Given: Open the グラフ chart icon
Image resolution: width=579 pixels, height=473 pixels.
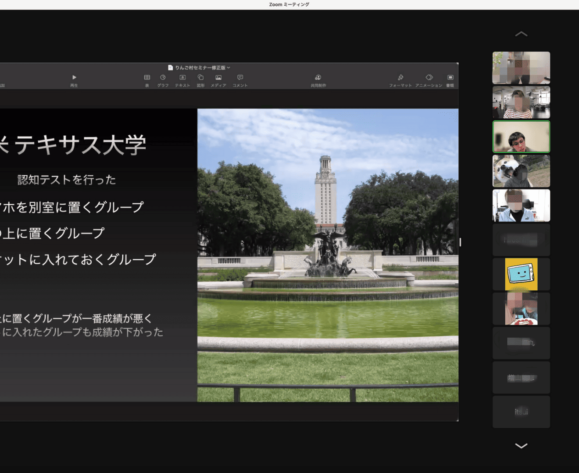Looking at the screenshot, I should 163,79.
